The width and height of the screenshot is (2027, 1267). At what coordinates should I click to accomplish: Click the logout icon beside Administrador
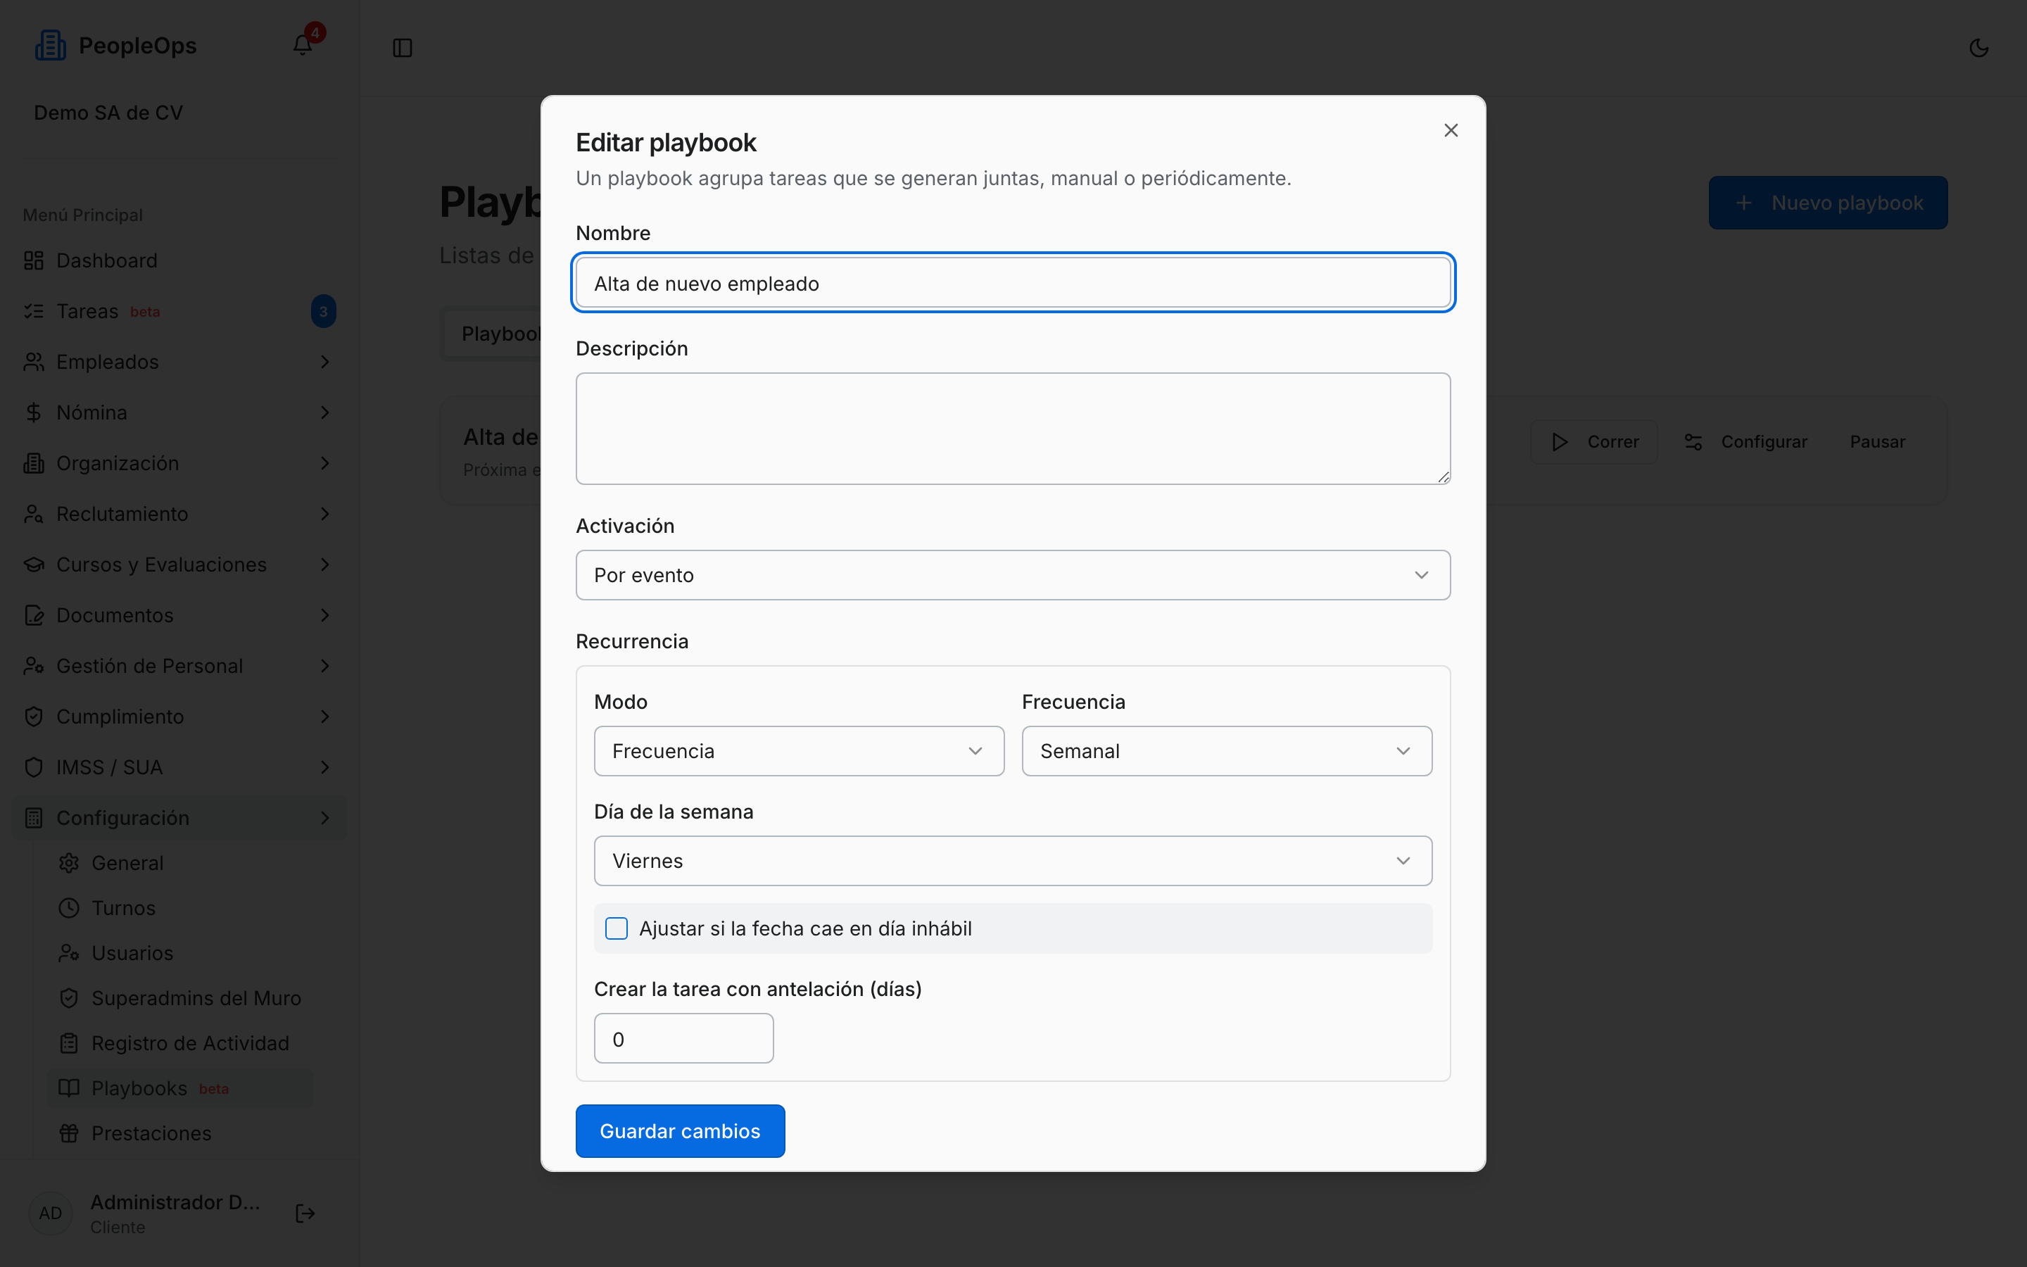point(305,1214)
